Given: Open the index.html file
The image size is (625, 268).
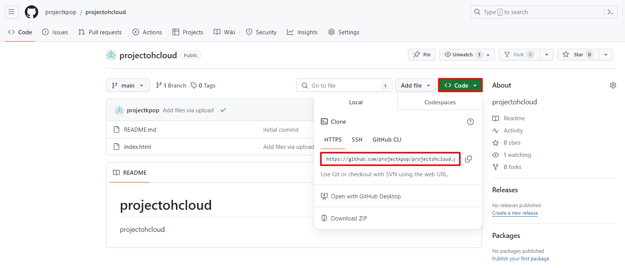Looking at the screenshot, I should pos(137,147).
